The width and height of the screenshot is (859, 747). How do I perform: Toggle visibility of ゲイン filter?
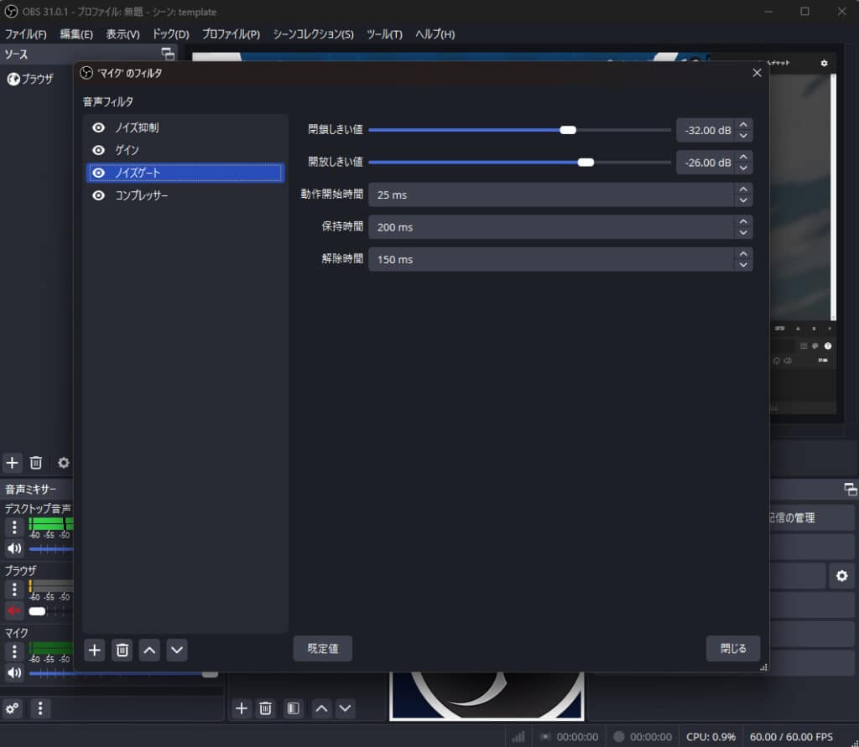click(99, 150)
